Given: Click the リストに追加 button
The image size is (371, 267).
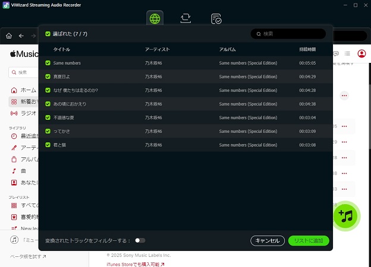Looking at the screenshot, I should tap(309, 241).
